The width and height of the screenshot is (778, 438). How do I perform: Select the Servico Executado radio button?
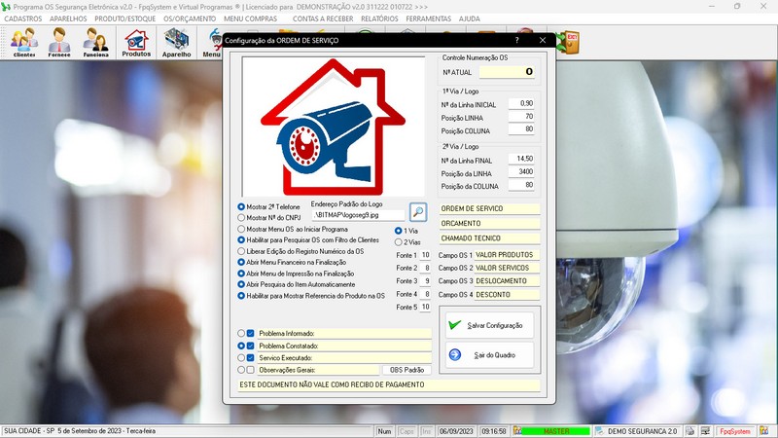241,357
